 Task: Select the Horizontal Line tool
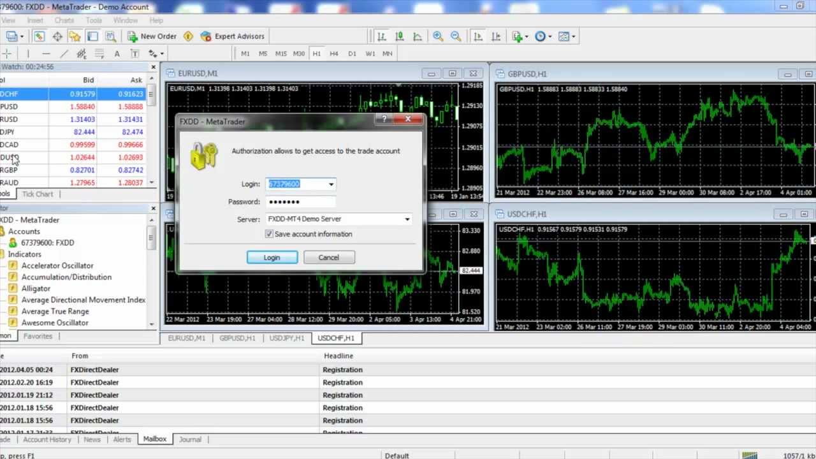[46, 54]
